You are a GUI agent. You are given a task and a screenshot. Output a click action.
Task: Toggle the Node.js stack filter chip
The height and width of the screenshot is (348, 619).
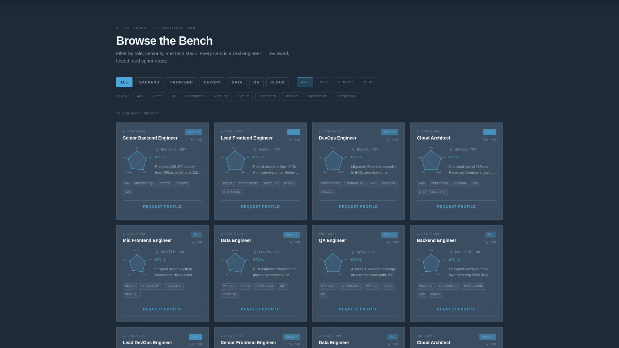[221, 96]
